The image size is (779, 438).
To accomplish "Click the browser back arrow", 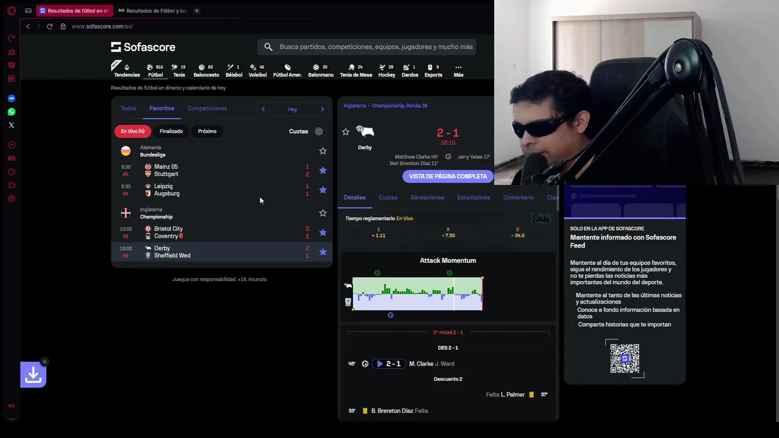I will click(27, 26).
